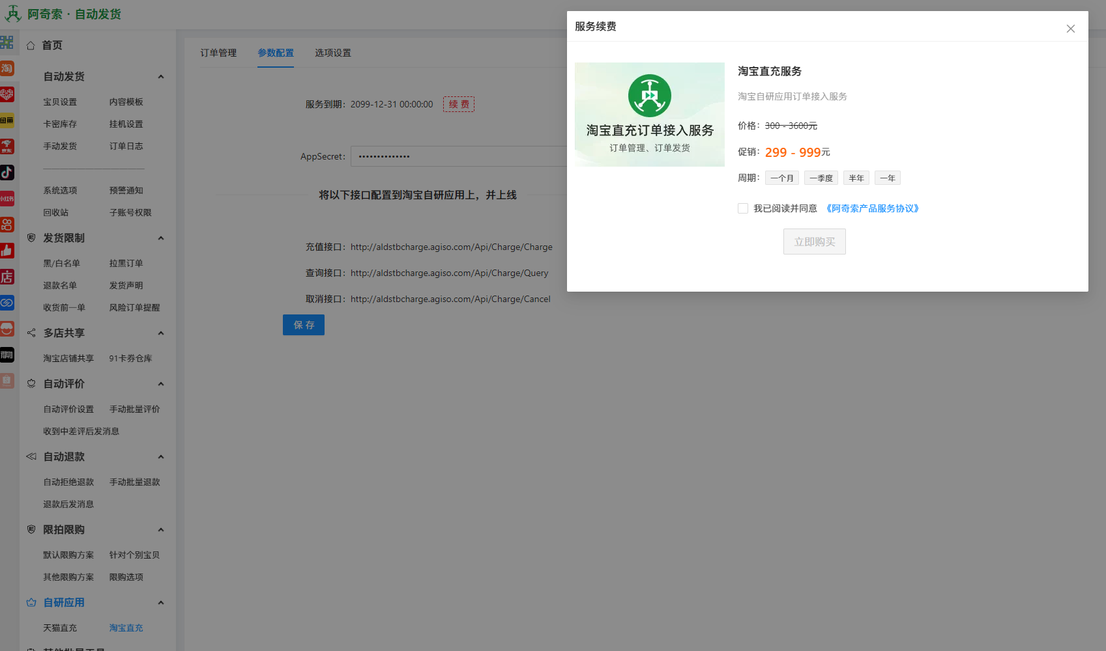Image resolution: width=1106 pixels, height=651 pixels.
Task: Open the Douyin music-note icon
Action: tap(7, 173)
